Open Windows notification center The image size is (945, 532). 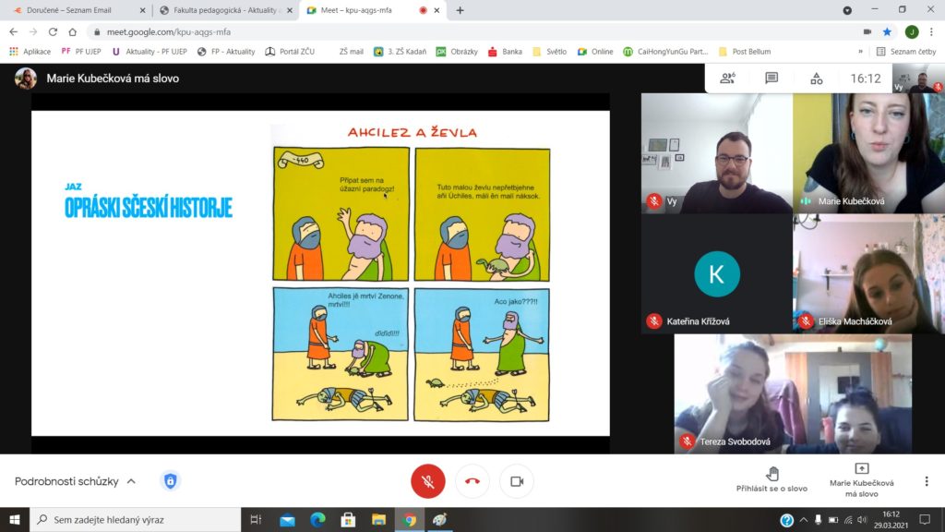tap(925, 519)
